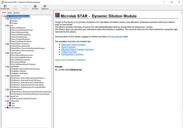183x128 pixels.
Task: Select Input_GetAllSampleData tree item
Action: 21,35
